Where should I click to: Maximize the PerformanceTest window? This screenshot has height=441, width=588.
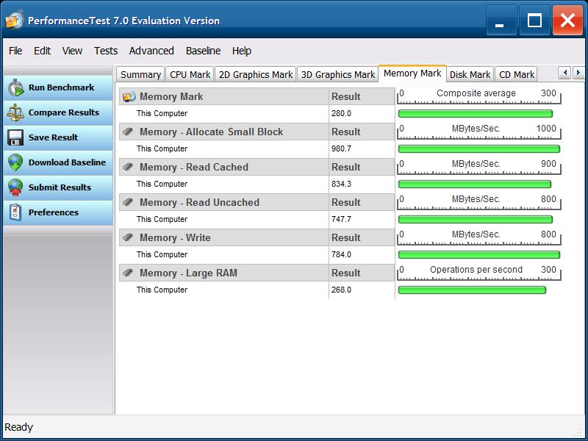(x=534, y=21)
